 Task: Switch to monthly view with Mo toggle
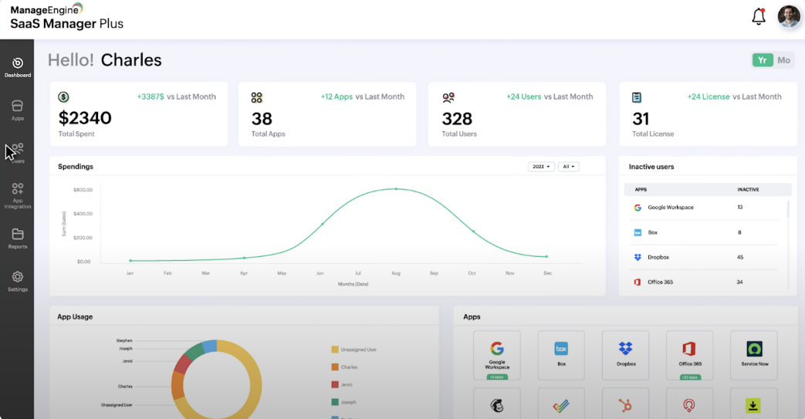pyautogui.click(x=783, y=60)
